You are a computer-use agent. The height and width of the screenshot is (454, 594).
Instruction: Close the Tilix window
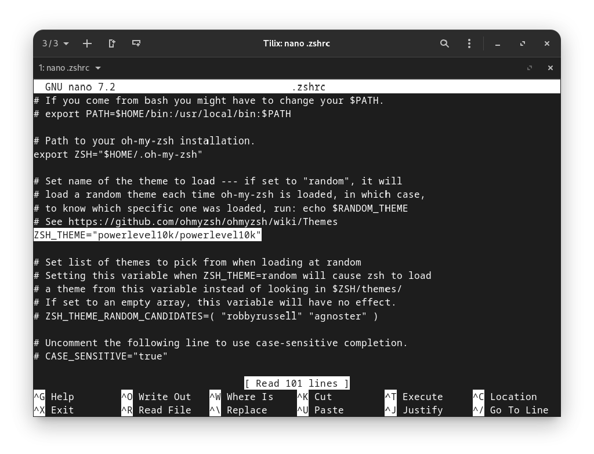[x=546, y=44]
